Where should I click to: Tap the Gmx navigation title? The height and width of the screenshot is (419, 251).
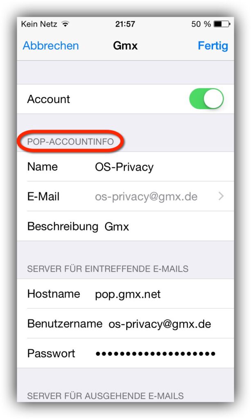click(x=125, y=46)
